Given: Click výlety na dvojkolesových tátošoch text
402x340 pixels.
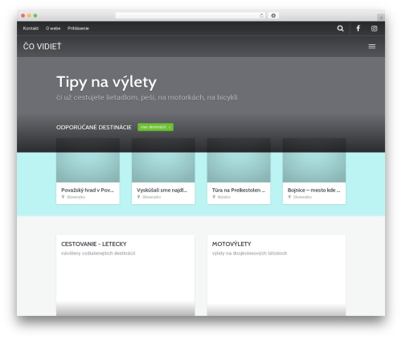Looking at the screenshot, I should (x=249, y=253).
